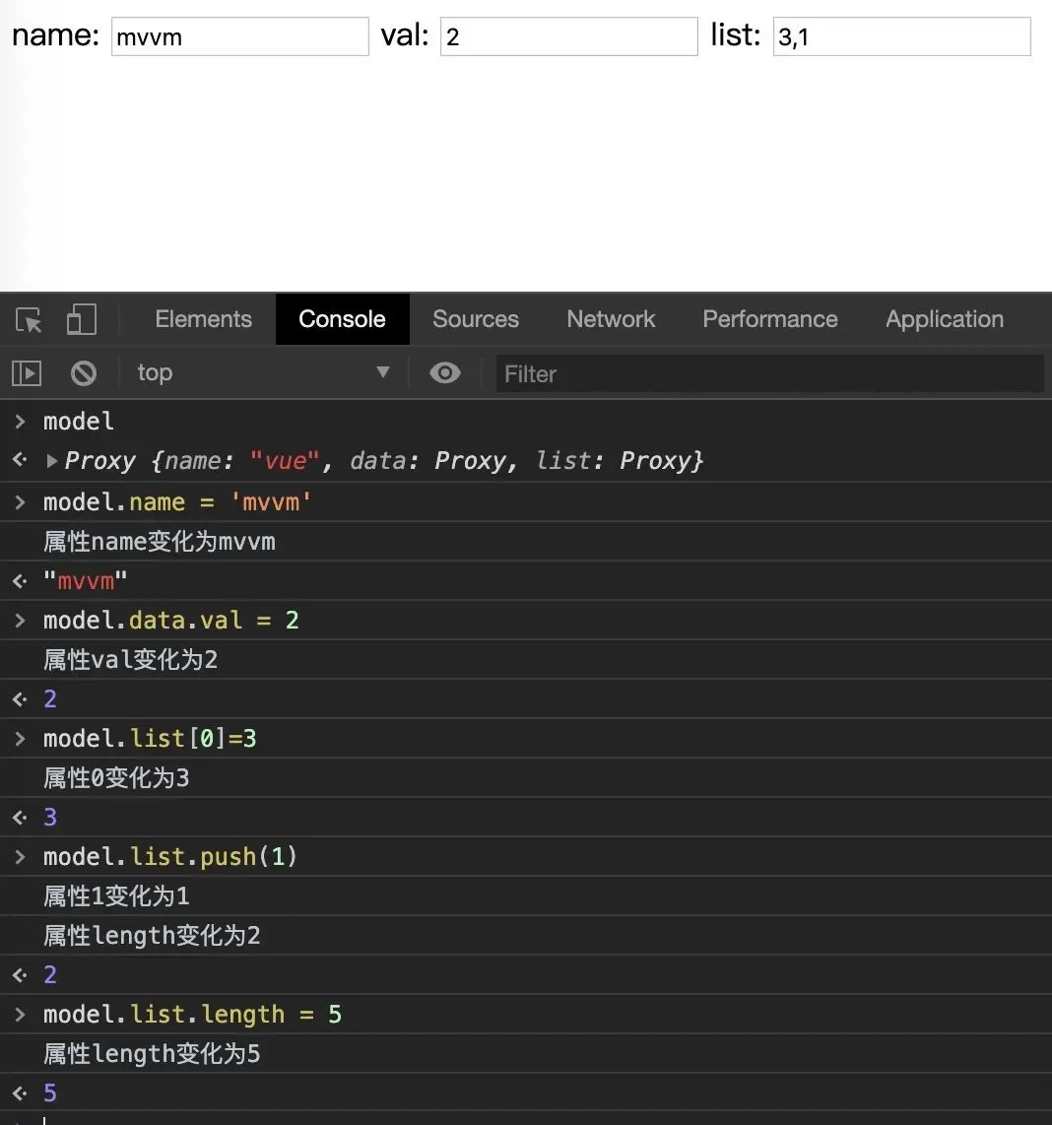Open the top context dropdown
The width and height of the screenshot is (1052, 1125).
263,373
